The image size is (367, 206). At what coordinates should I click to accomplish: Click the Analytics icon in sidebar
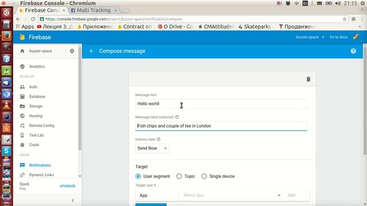pyautogui.click(x=22, y=66)
